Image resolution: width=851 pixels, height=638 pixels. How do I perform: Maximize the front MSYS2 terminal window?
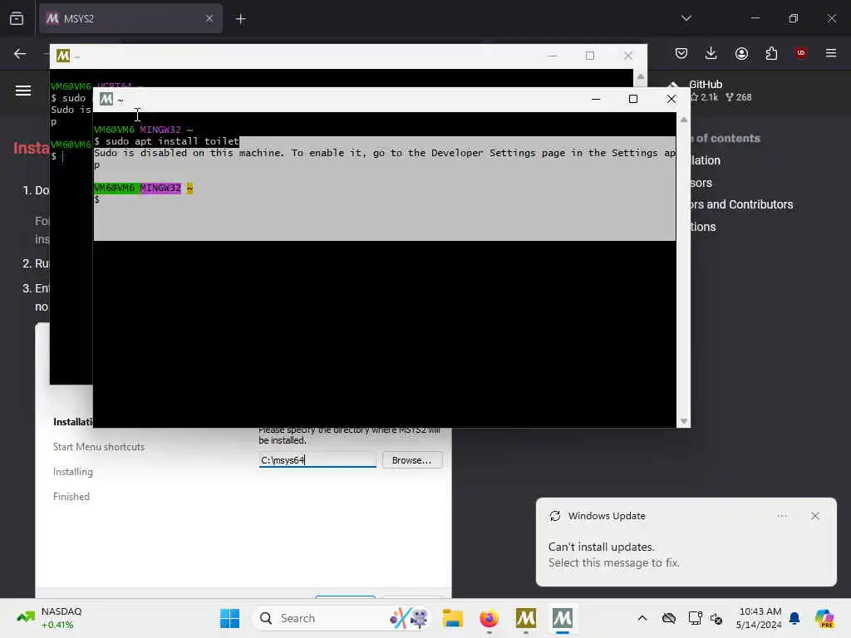click(x=632, y=99)
